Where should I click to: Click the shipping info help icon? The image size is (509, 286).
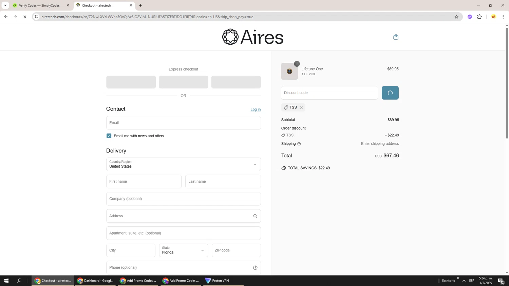point(299,144)
